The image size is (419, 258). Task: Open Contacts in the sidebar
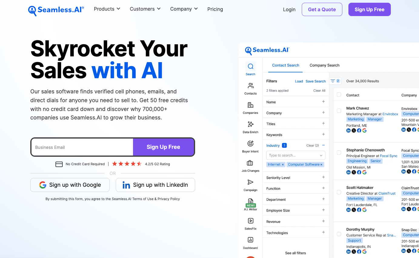(250, 89)
